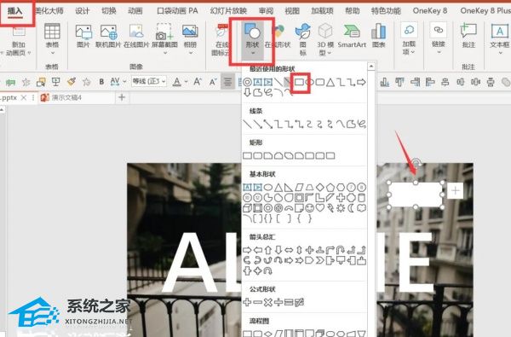
Task: Close the .pptx document tab
Action: (x=24, y=97)
